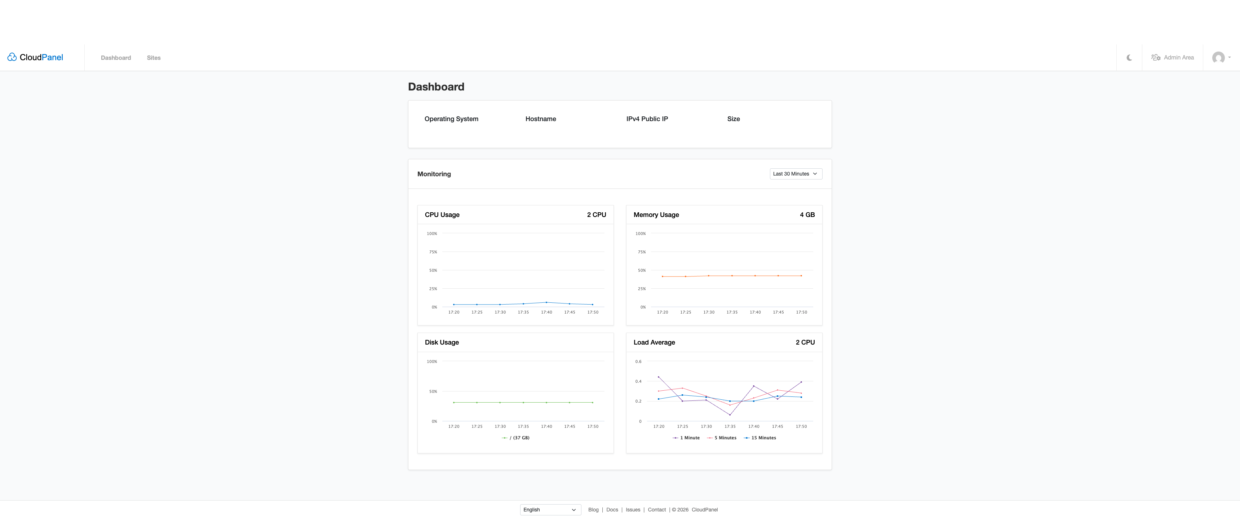
Task: Toggle the / (37 GB) disk legend entry
Action: [515, 438]
